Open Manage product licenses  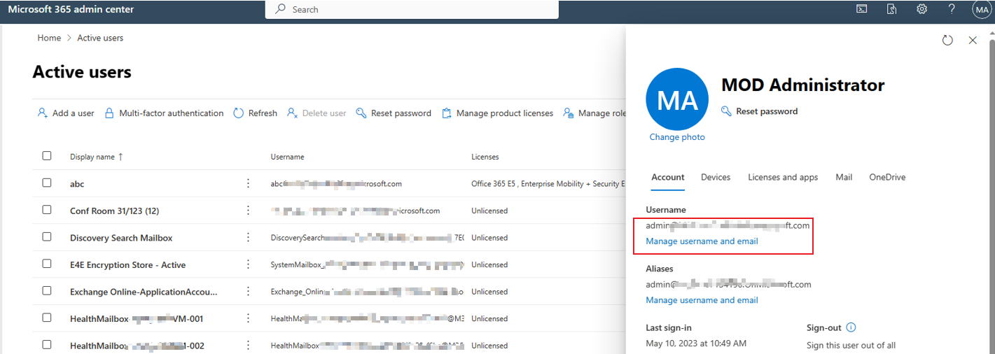tap(497, 113)
